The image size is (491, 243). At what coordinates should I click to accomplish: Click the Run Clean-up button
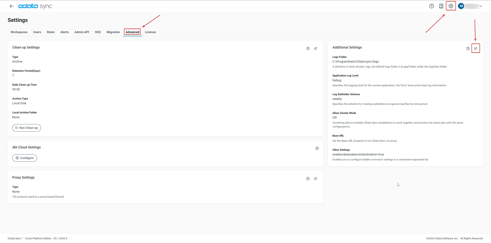tap(27, 128)
